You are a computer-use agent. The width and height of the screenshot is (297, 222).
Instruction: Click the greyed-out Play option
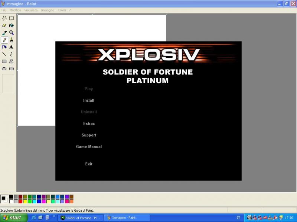pos(89,89)
